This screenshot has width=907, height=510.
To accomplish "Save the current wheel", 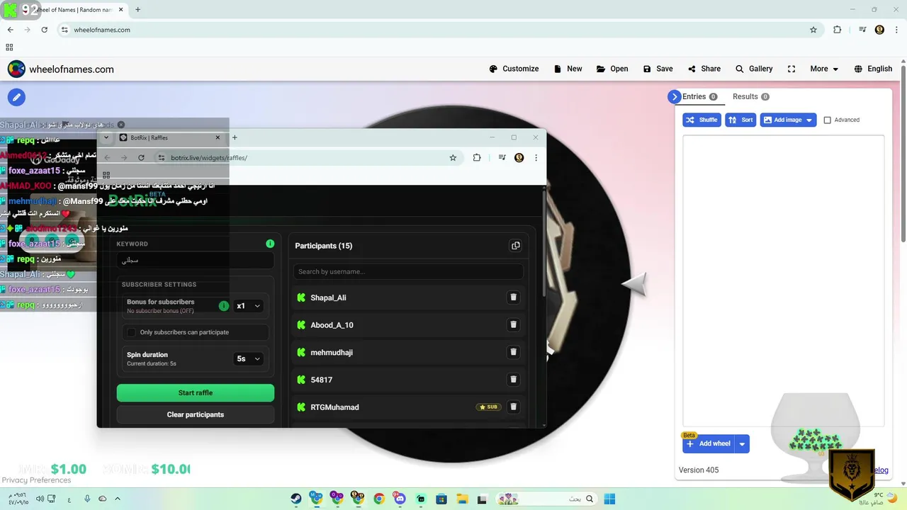I will 658,69.
